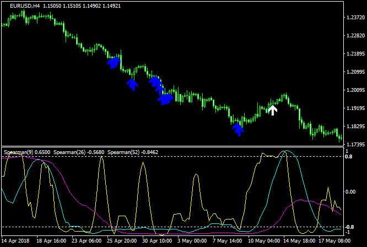The height and width of the screenshot is (247, 367).
Task: Click the 3 May 00:00 time label
Action: 192,241
